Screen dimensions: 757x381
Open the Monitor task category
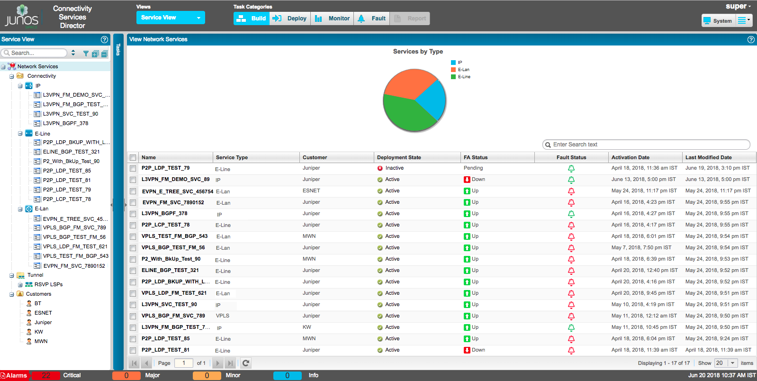pos(333,18)
